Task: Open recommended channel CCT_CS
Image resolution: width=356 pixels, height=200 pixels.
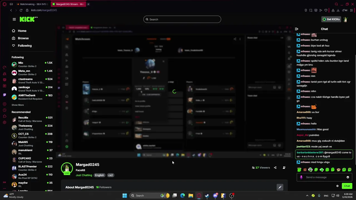Action: [32, 136]
